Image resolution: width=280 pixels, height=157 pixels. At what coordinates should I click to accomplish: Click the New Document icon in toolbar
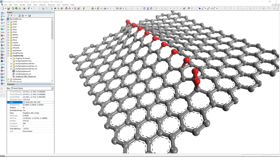3,8
